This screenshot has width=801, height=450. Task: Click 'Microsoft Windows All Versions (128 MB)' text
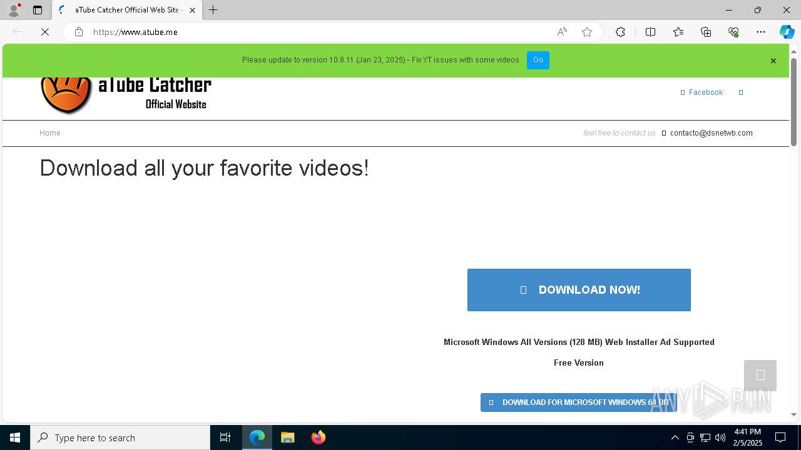[x=523, y=342]
